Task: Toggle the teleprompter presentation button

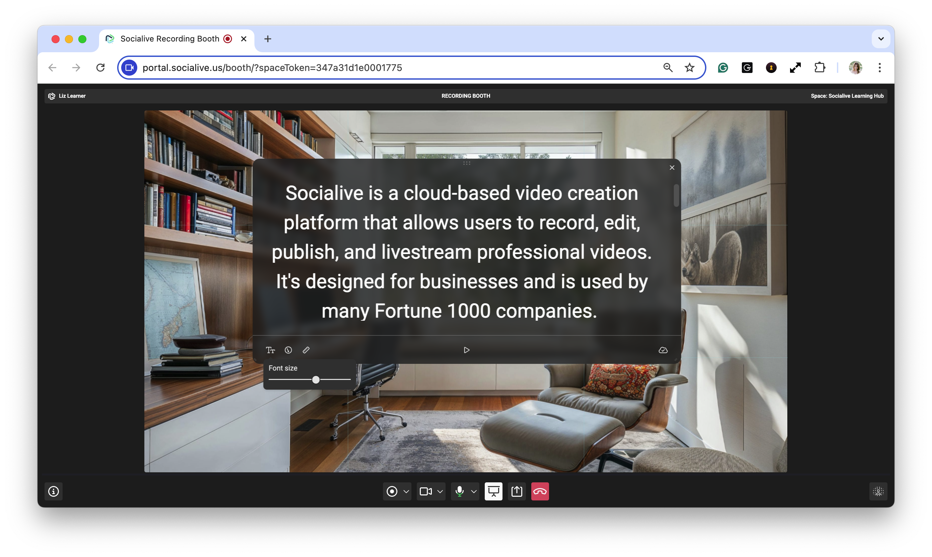Action: [493, 491]
